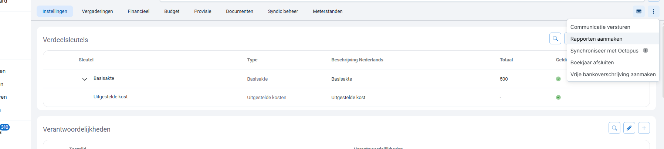Select Boekjaar afsluiten menu option
This screenshot has height=149, width=664.
click(x=592, y=62)
